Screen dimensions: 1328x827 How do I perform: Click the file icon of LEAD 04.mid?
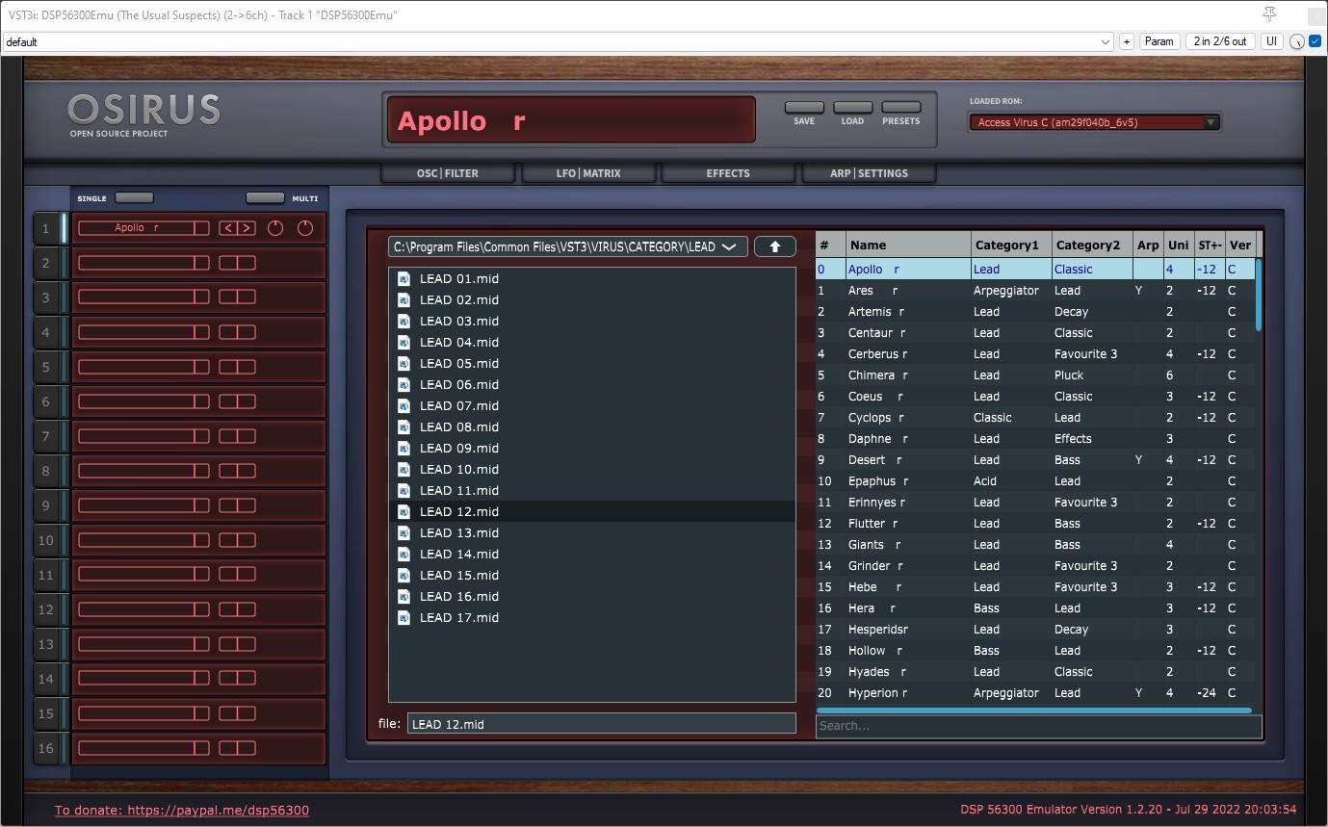404,343
